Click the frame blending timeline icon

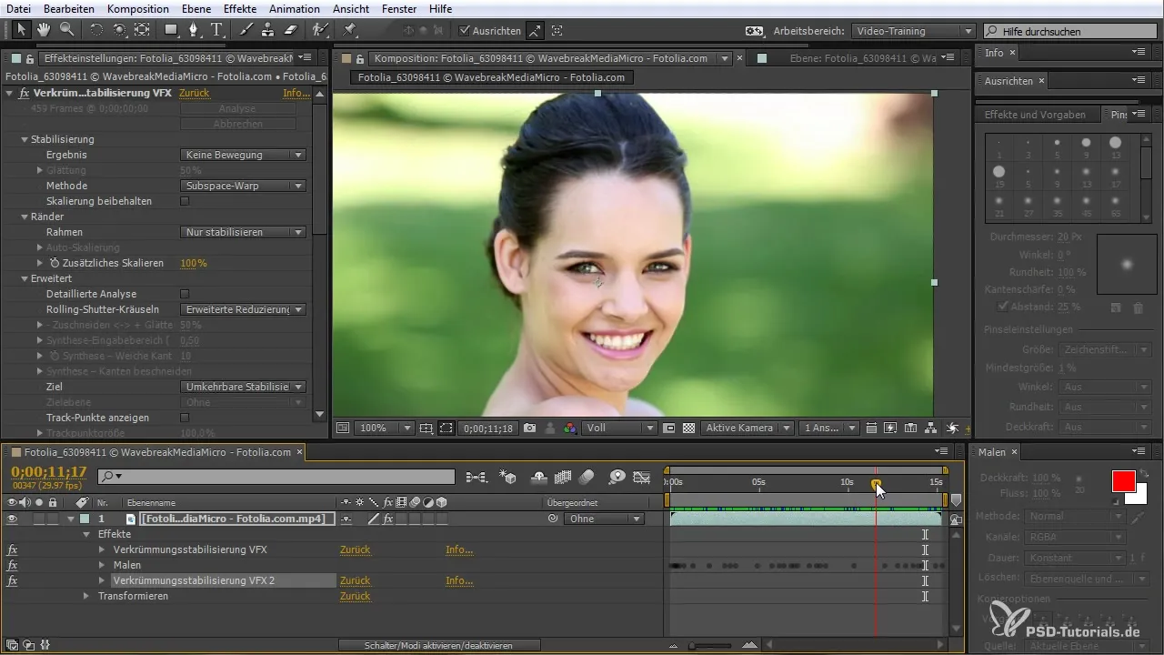563,476
